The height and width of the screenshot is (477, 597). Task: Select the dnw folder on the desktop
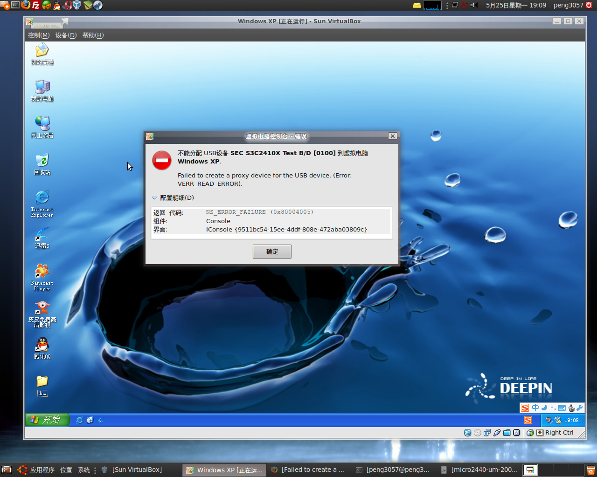[42, 386]
